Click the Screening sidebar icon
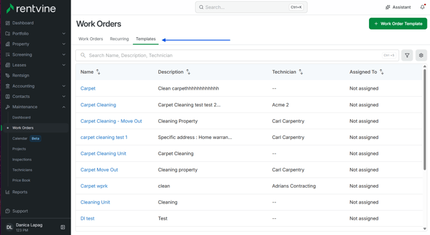 (x=8, y=54)
